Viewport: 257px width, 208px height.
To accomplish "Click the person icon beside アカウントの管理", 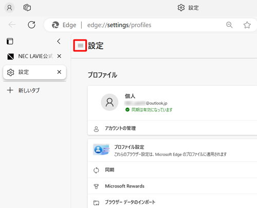I will 96,129.
